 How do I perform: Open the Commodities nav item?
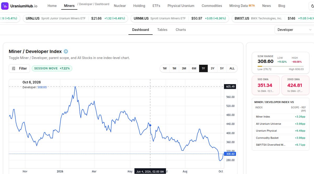tap(212, 6)
